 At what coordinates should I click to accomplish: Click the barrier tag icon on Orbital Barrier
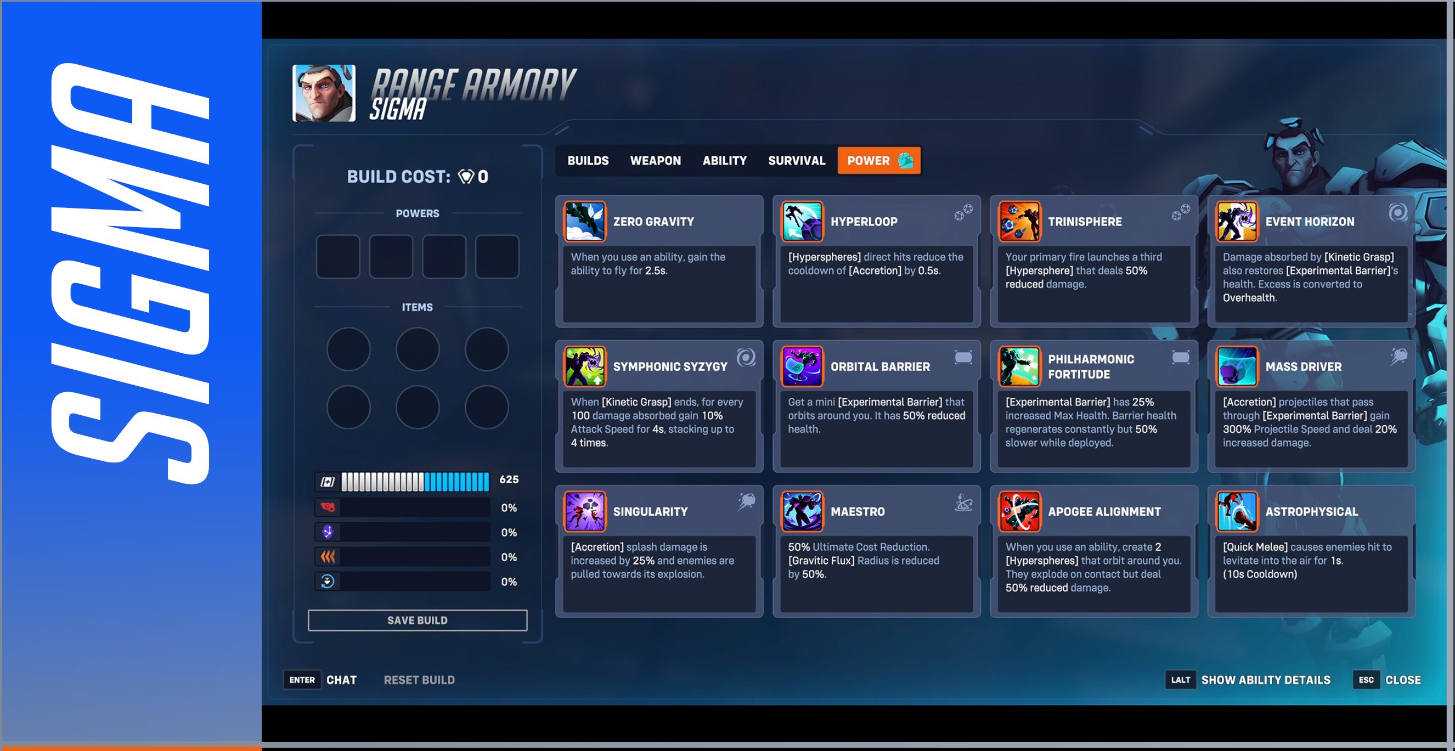click(963, 357)
